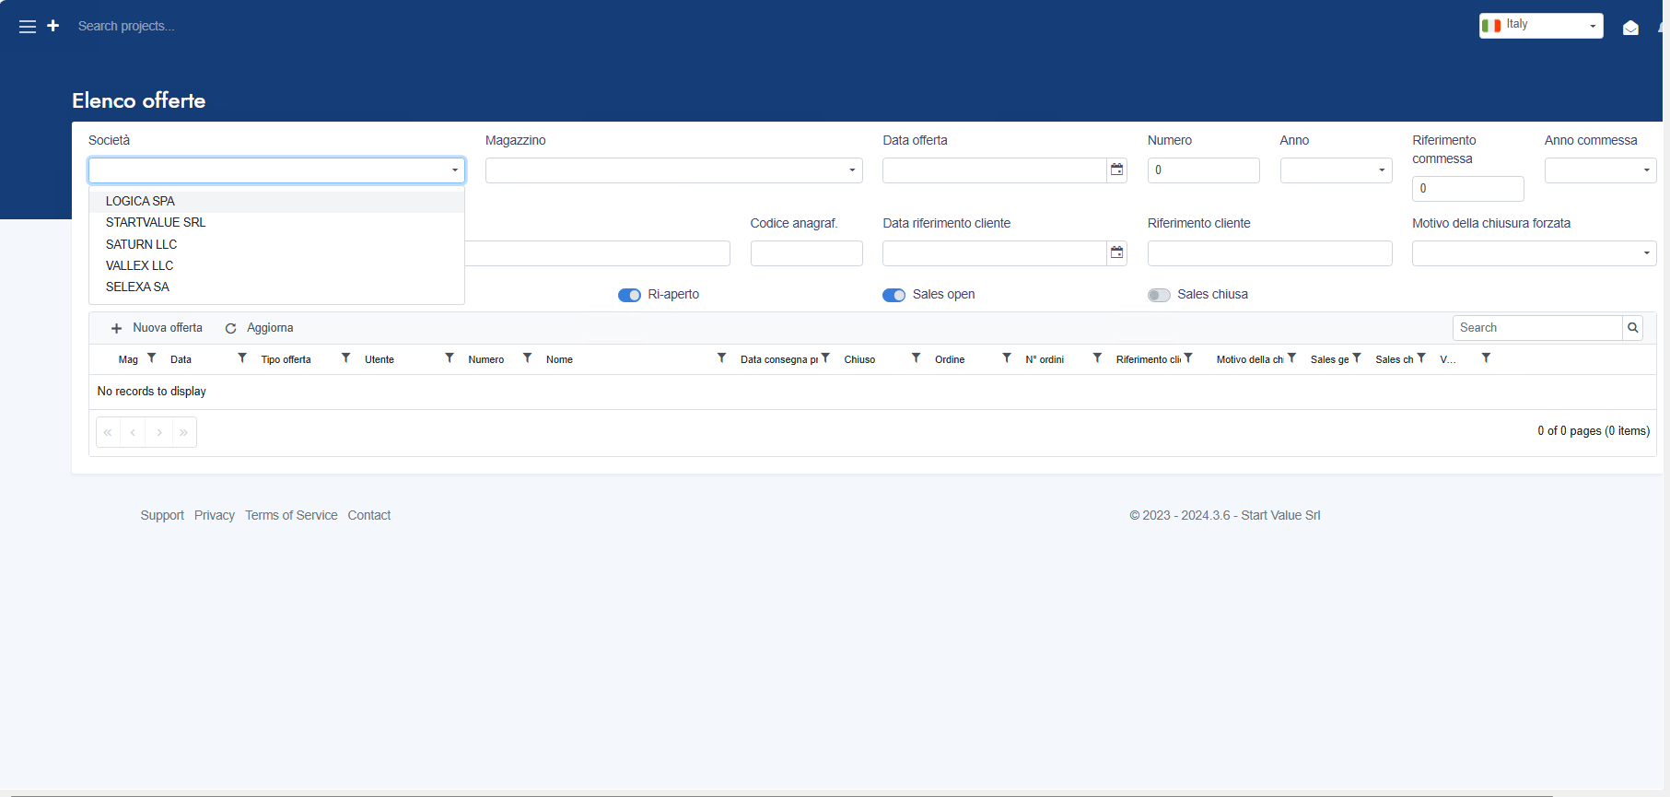Sort by the Chiuso column header

[859, 359]
